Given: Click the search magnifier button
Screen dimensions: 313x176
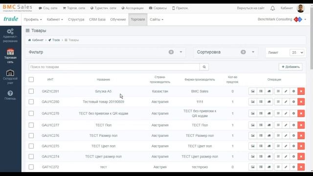Looking at the screenshot, I should point(204,67).
